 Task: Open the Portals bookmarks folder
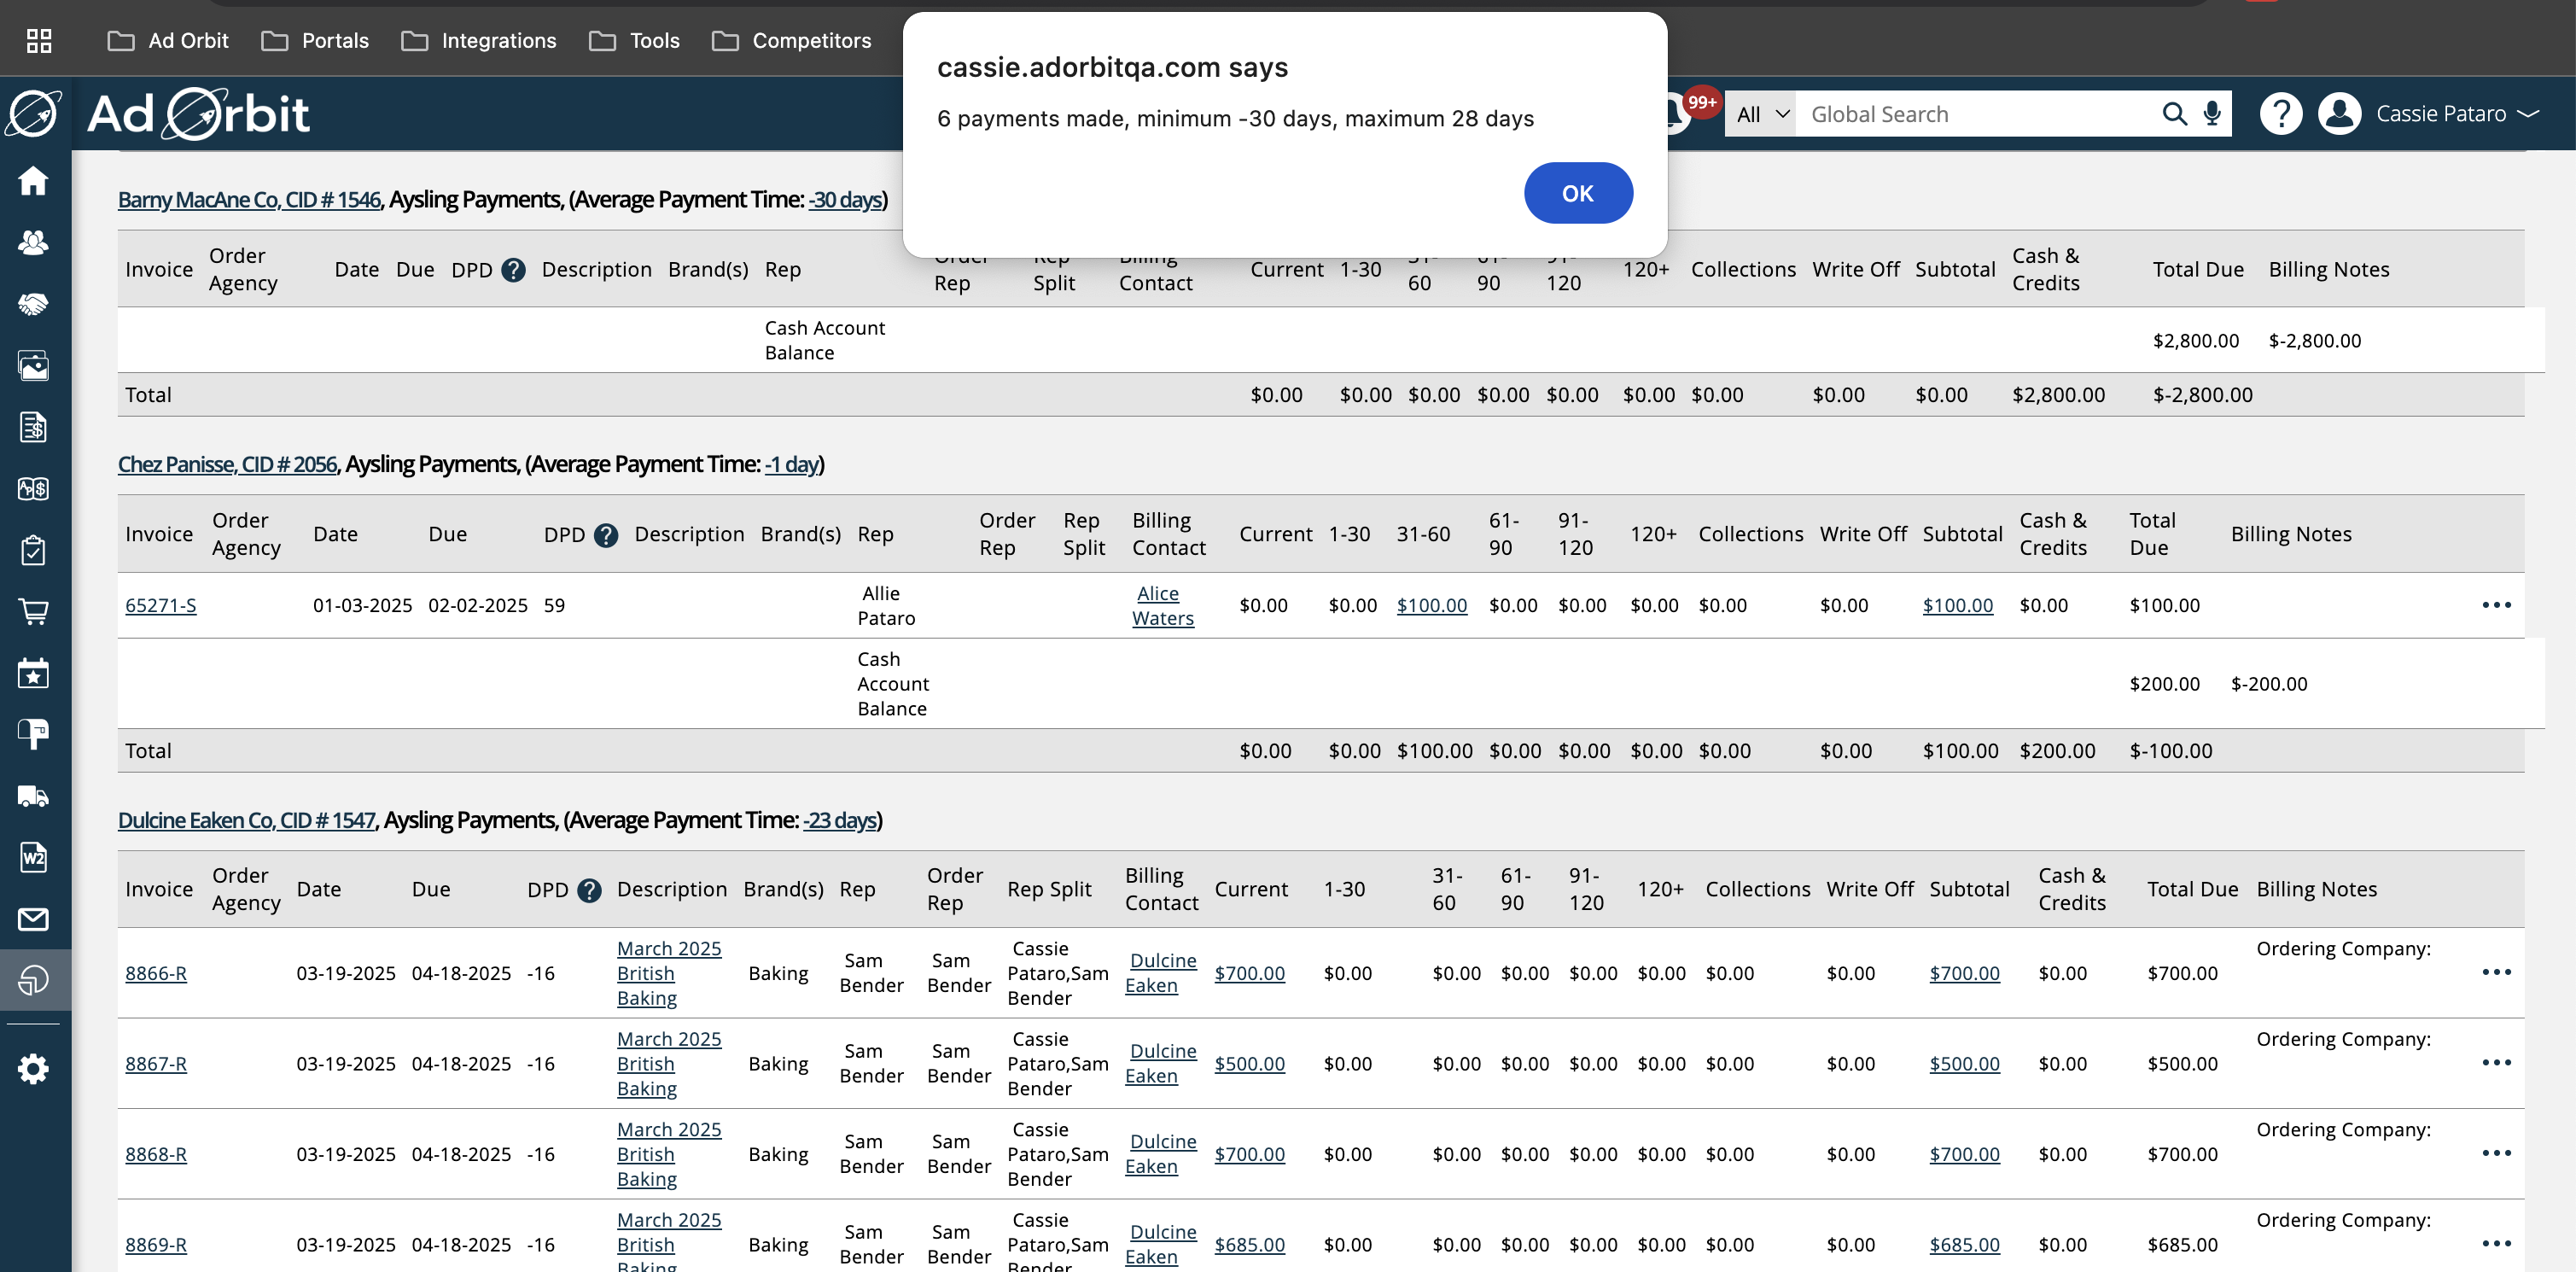pyautogui.click(x=315, y=41)
